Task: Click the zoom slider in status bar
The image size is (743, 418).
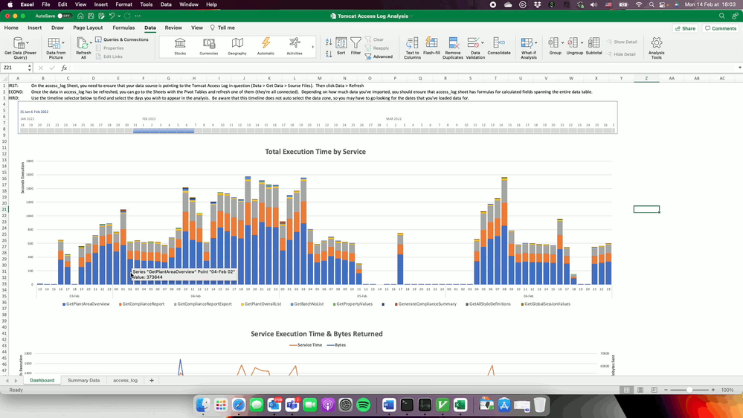Action: point(689,390)
